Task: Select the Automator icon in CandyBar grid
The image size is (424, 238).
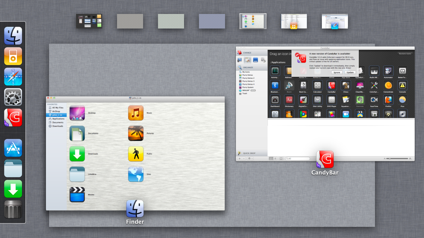Action: [388, 71]
